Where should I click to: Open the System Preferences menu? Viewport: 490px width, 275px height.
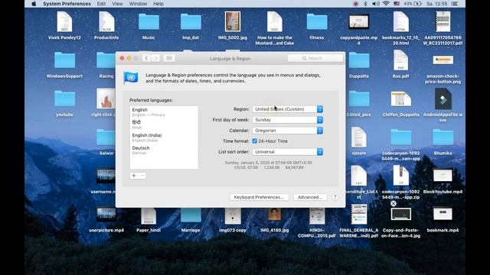pos(67,4)
